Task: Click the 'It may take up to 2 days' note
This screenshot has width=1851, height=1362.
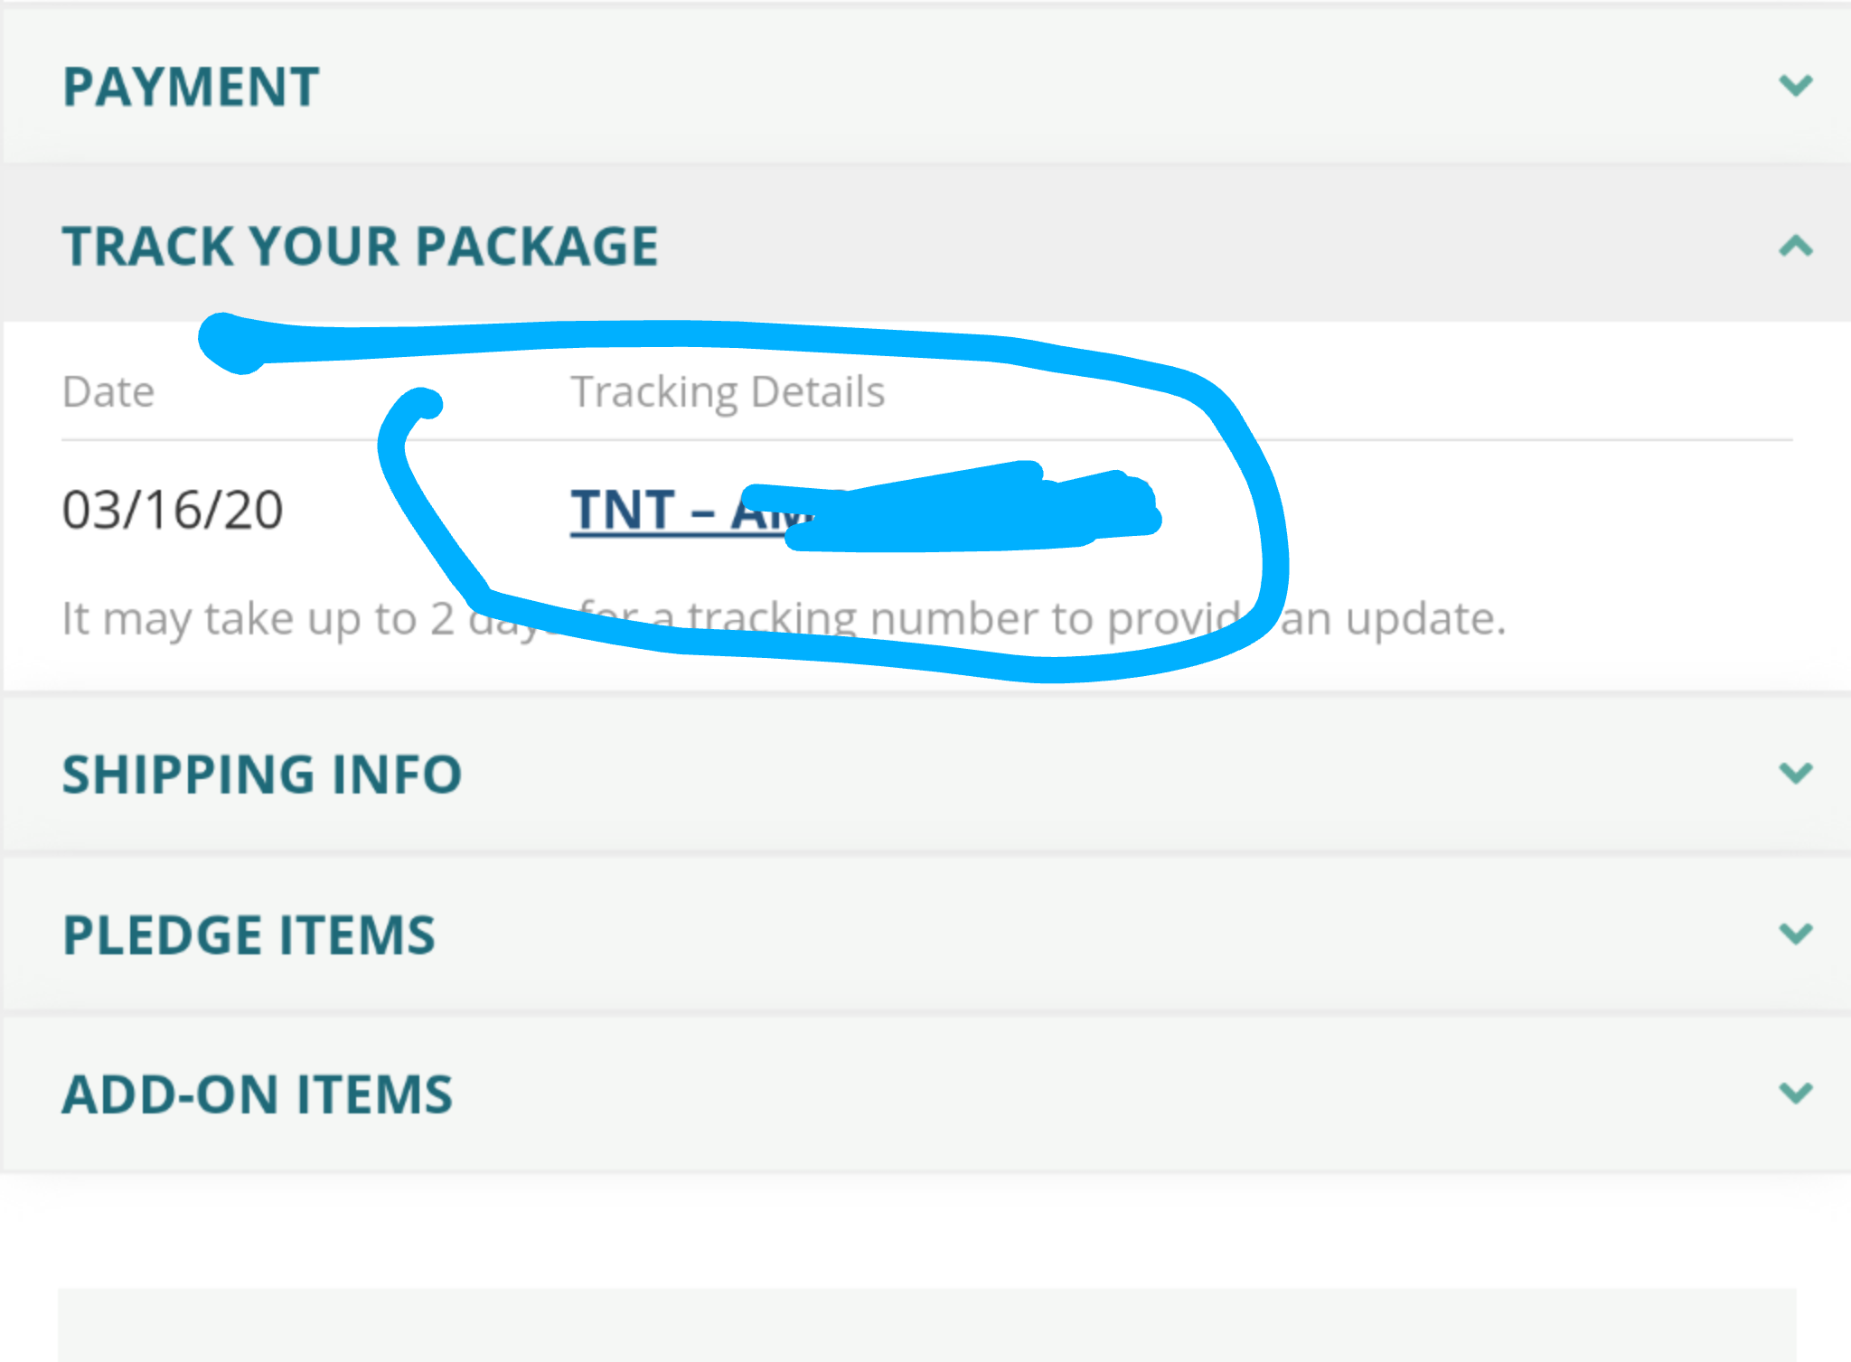Action: (783, 619)
